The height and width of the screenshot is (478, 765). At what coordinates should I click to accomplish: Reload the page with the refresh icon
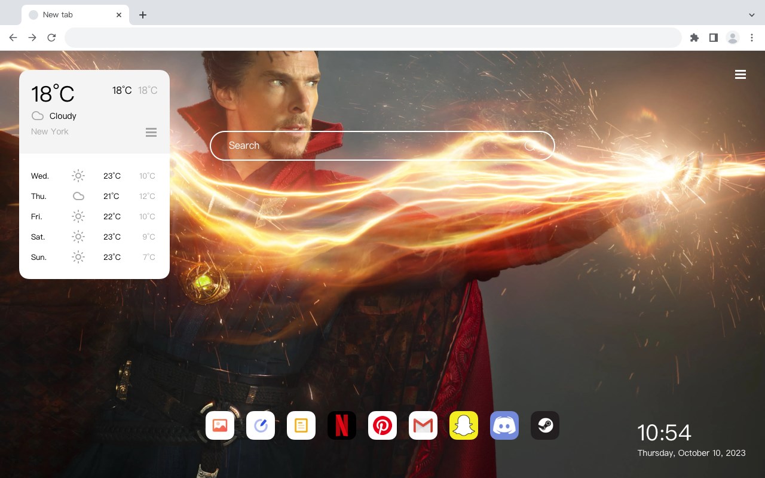coord(51,38)
